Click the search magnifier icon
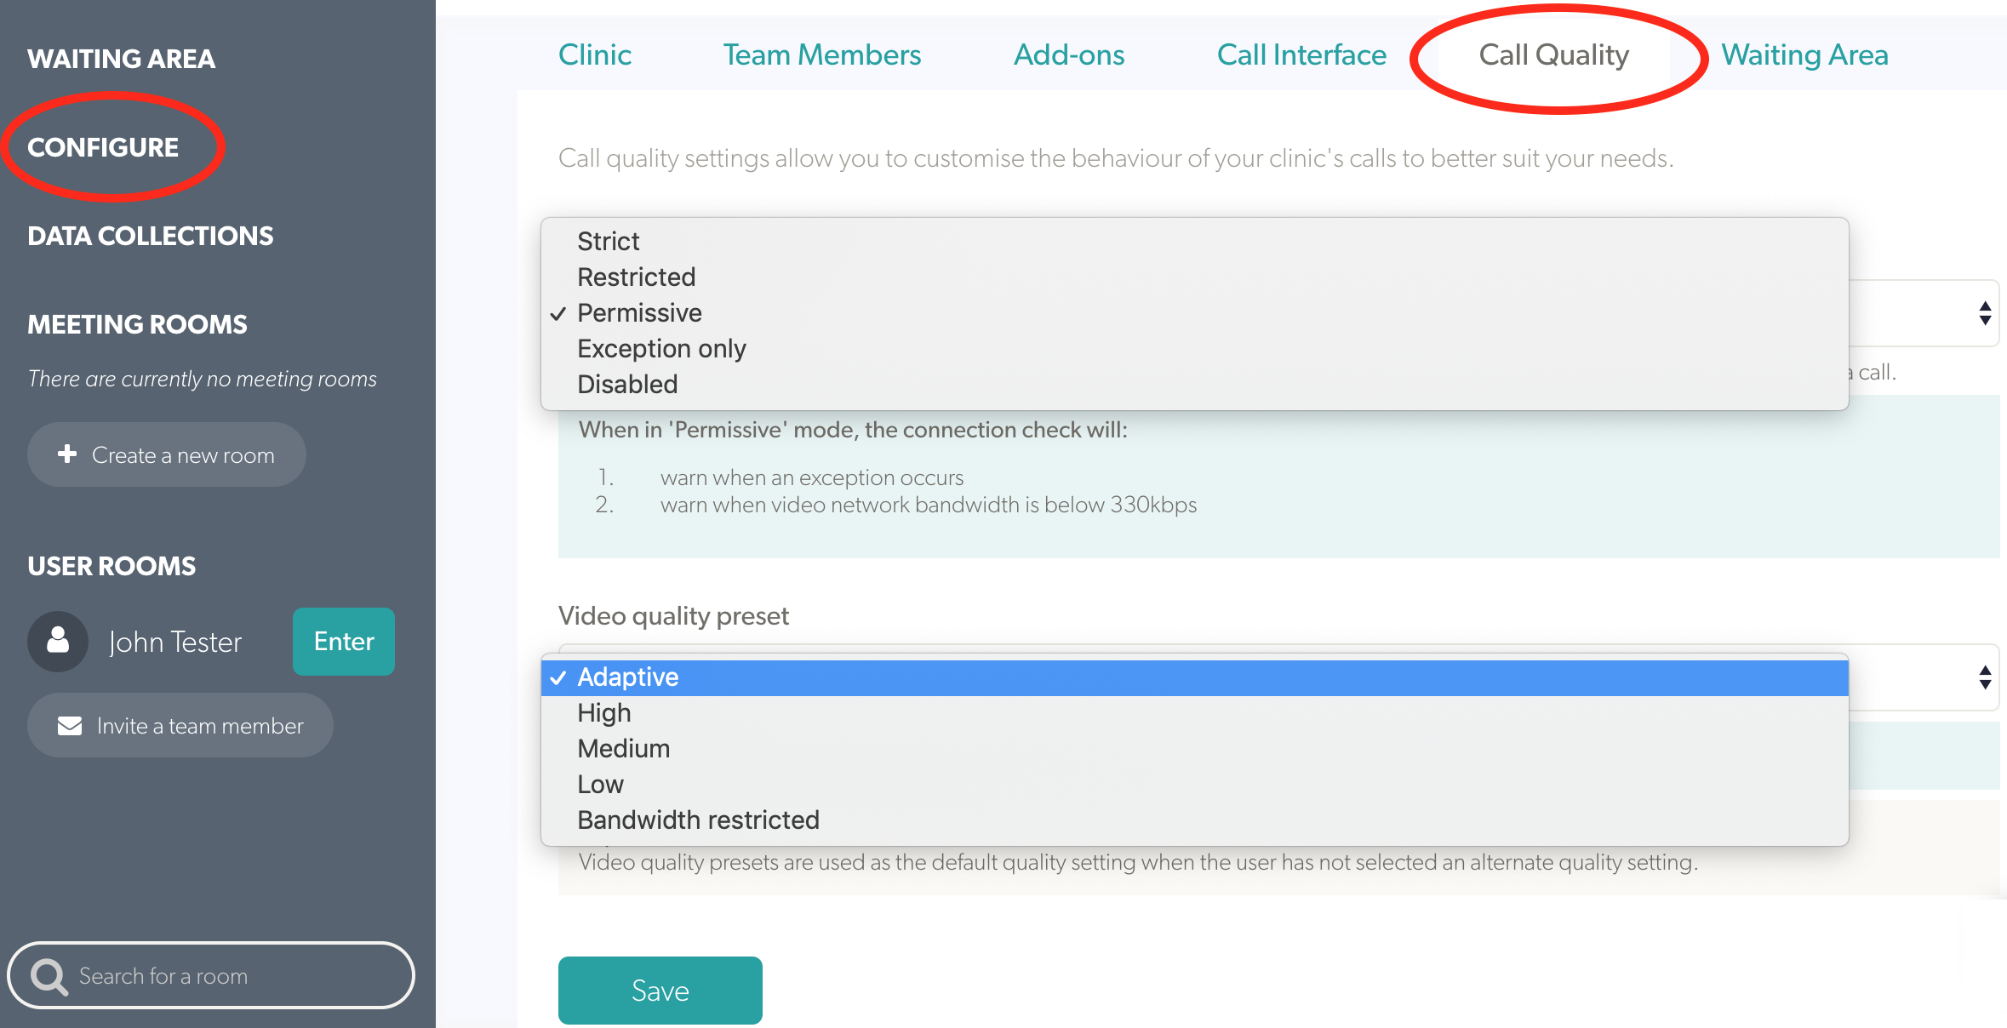The width and height of the screenshot is (2007, 1028). [x=49, y=975]
